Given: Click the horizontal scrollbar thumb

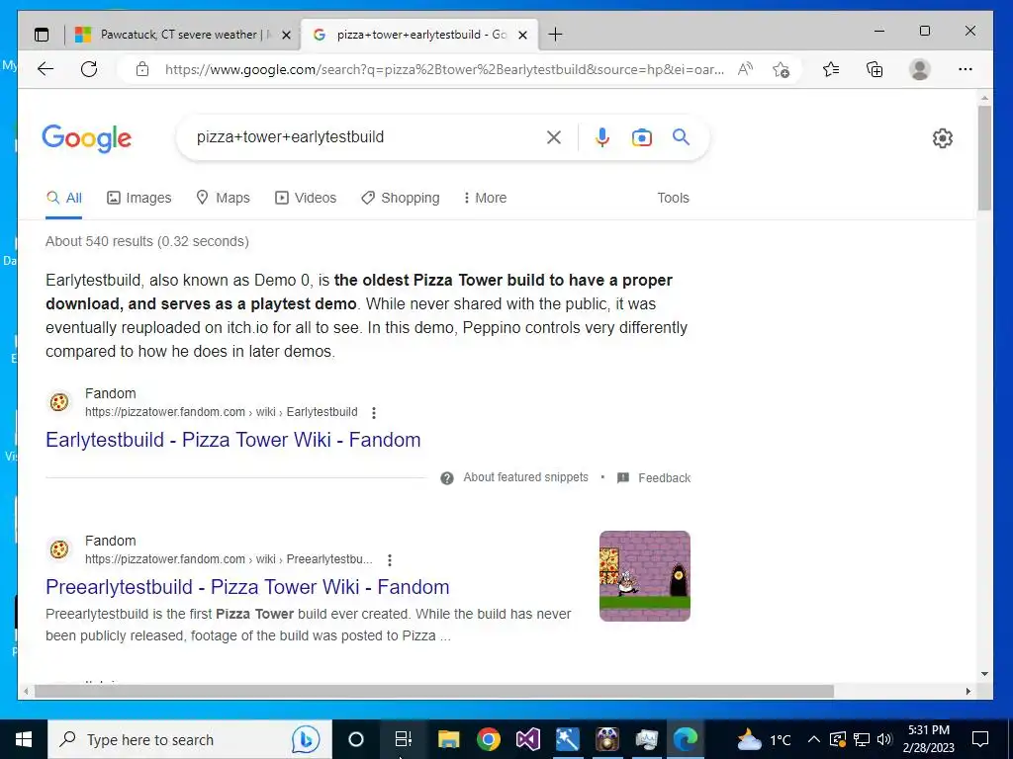Looking at the screenshot, I should coord(434,691).
